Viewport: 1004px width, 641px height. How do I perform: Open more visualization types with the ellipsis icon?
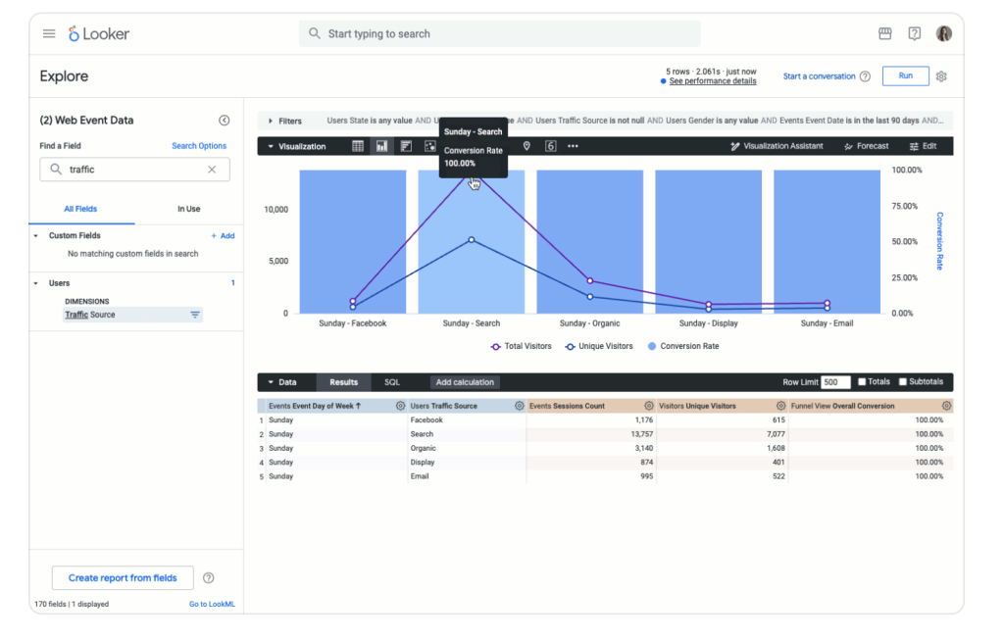(572, 146)
